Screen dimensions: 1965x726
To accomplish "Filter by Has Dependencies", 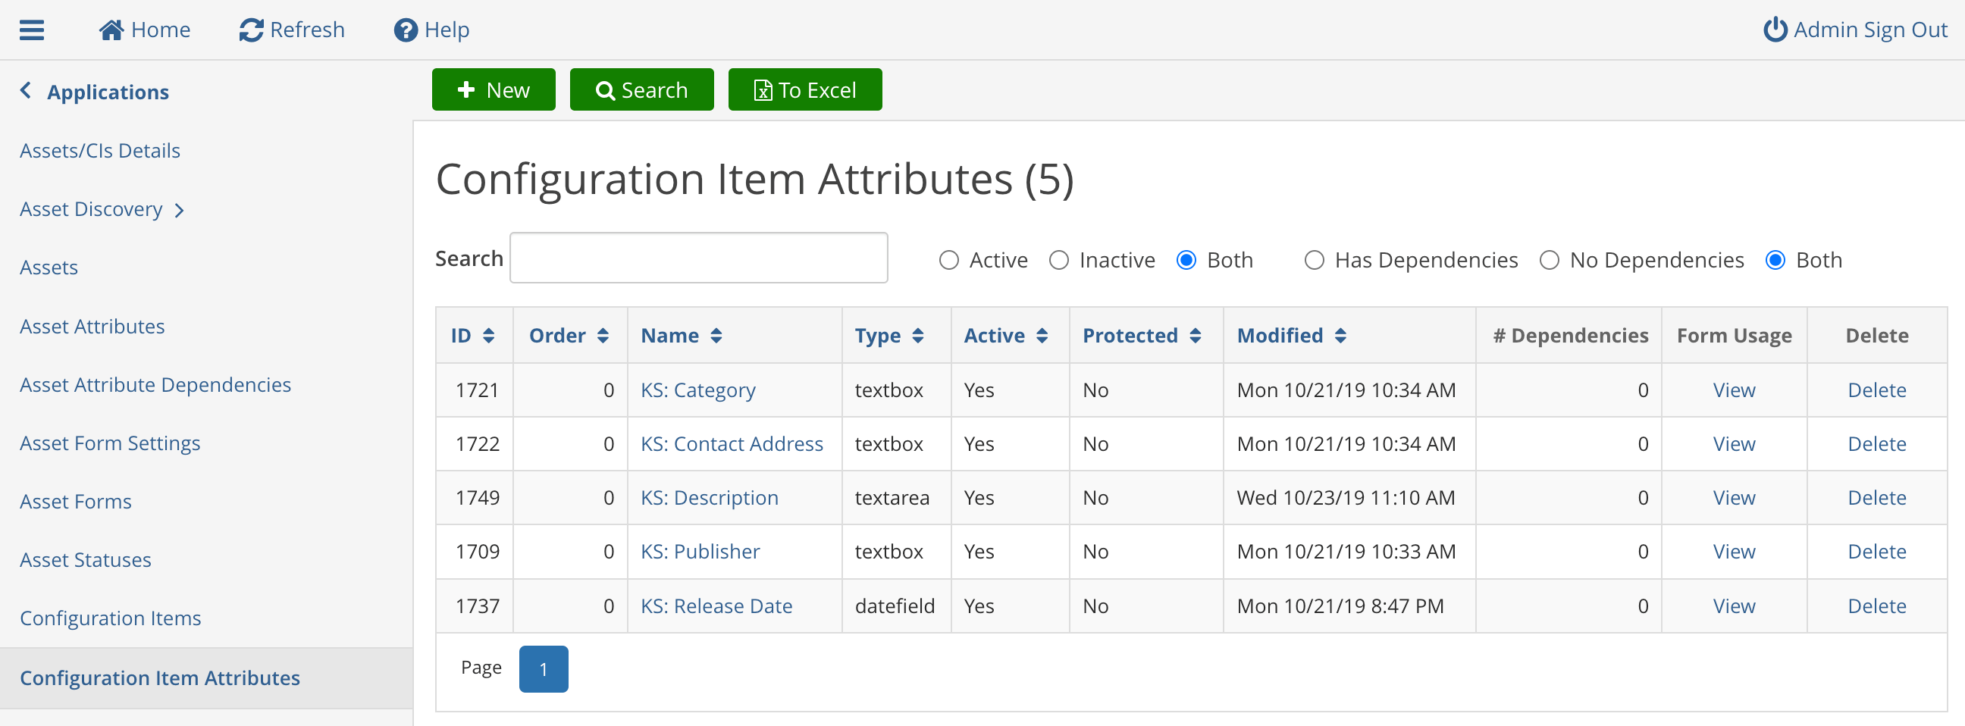I will (x=1315, y=260).
